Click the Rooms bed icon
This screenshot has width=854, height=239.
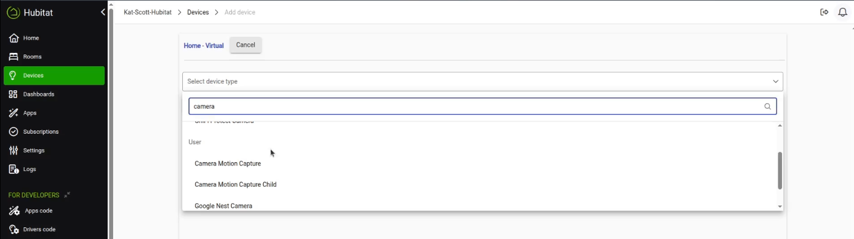14,57
